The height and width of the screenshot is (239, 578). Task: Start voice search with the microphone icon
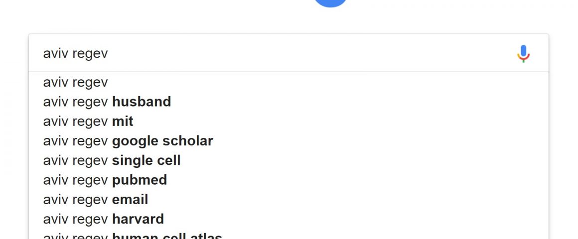tap(523, 54)
